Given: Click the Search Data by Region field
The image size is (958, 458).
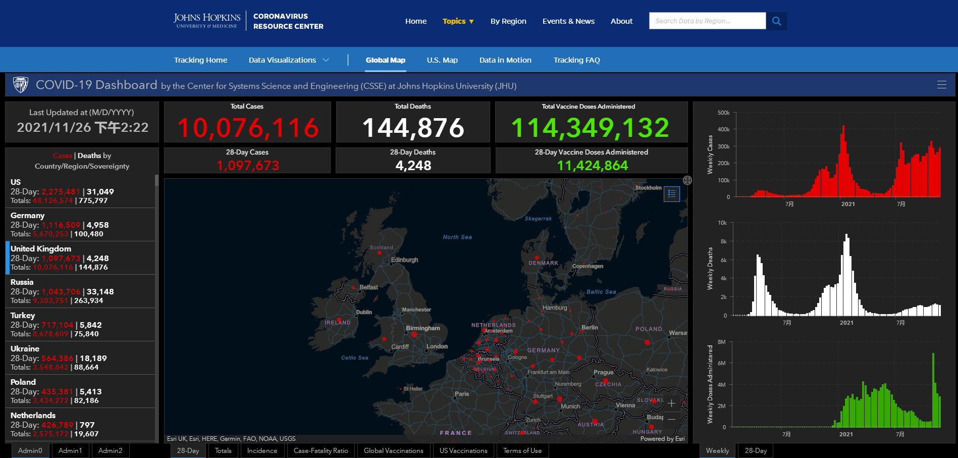Looking at the screenshot, I should (x=707, y=21).
